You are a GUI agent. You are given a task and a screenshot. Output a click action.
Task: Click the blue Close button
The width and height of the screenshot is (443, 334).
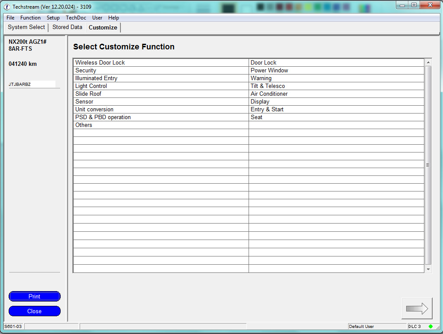click(x=35, y=311)
